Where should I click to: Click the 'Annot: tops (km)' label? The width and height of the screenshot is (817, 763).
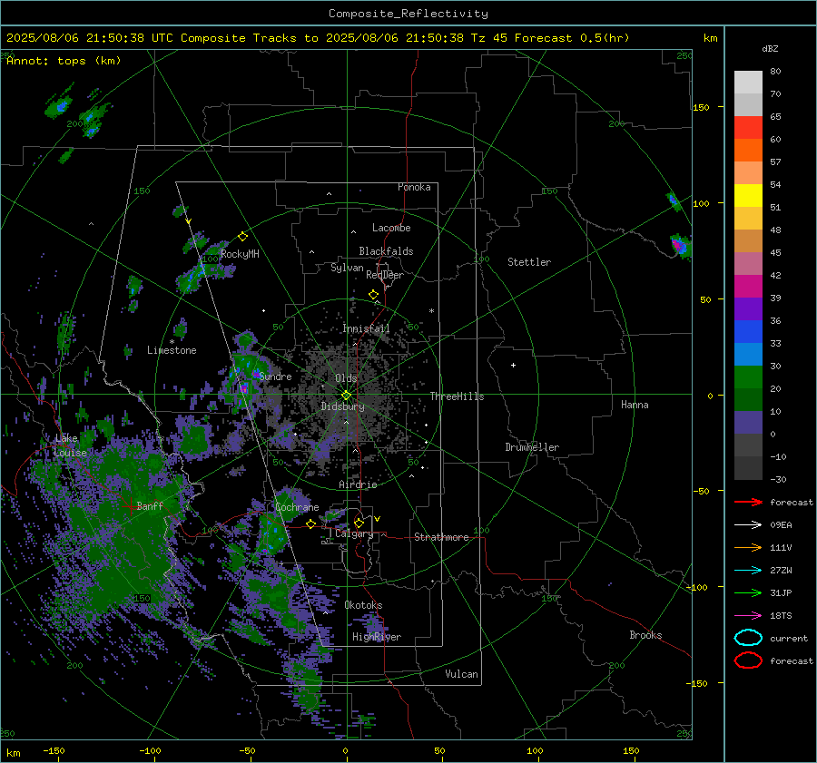click(64, 61)
